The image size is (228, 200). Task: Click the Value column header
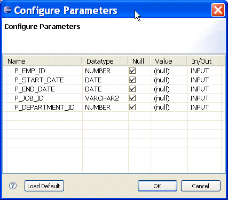coord(168,61)
